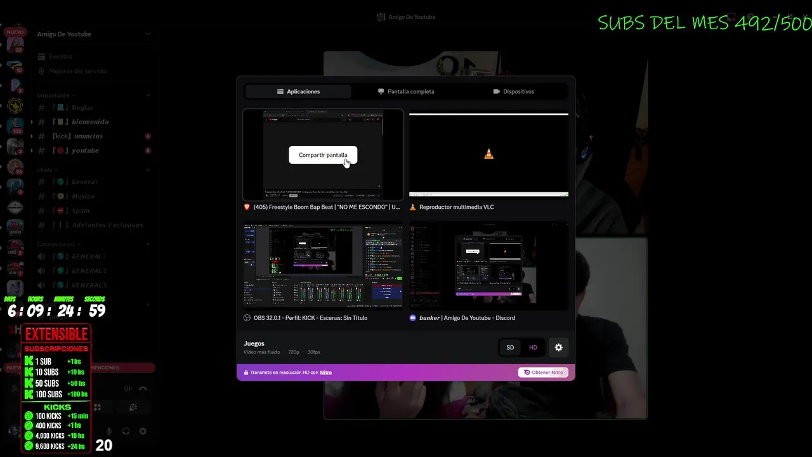Open server with 12 notification badge
Screen dimensions: 812x457
pyautogui.click(x=15, y=66)
